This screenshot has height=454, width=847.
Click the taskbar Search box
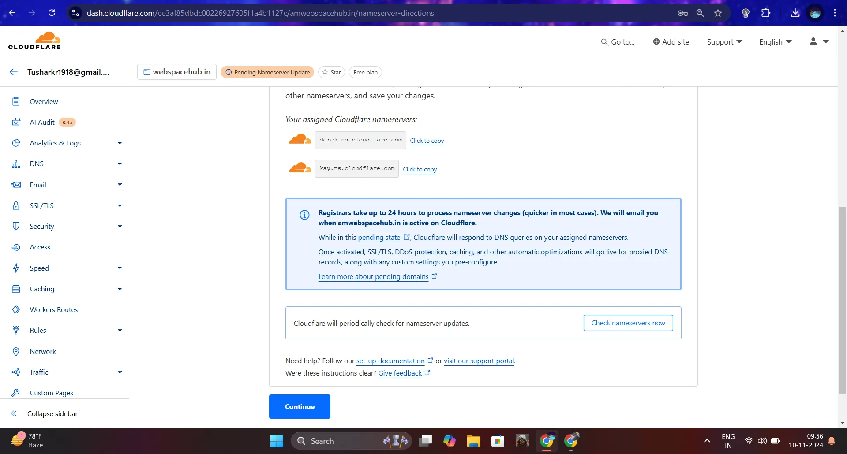(351, 441)
